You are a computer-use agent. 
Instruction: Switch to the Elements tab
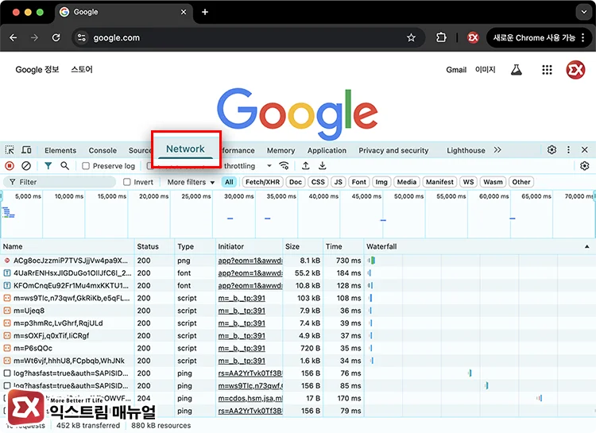click(60, 150)
